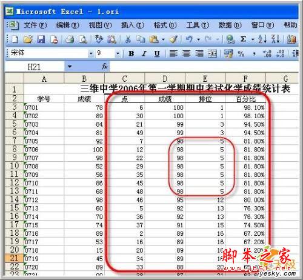Click the greyed-out Redo icon
The height and width of the screenshot is (280, 303).
[x=208, y=39]
